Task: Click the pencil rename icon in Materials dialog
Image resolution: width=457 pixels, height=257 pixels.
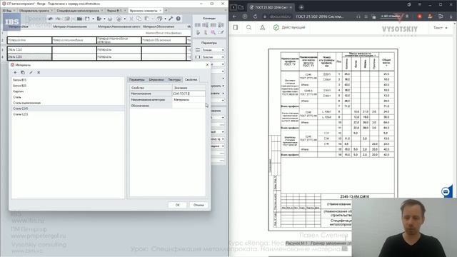Action: pos(31,73)
